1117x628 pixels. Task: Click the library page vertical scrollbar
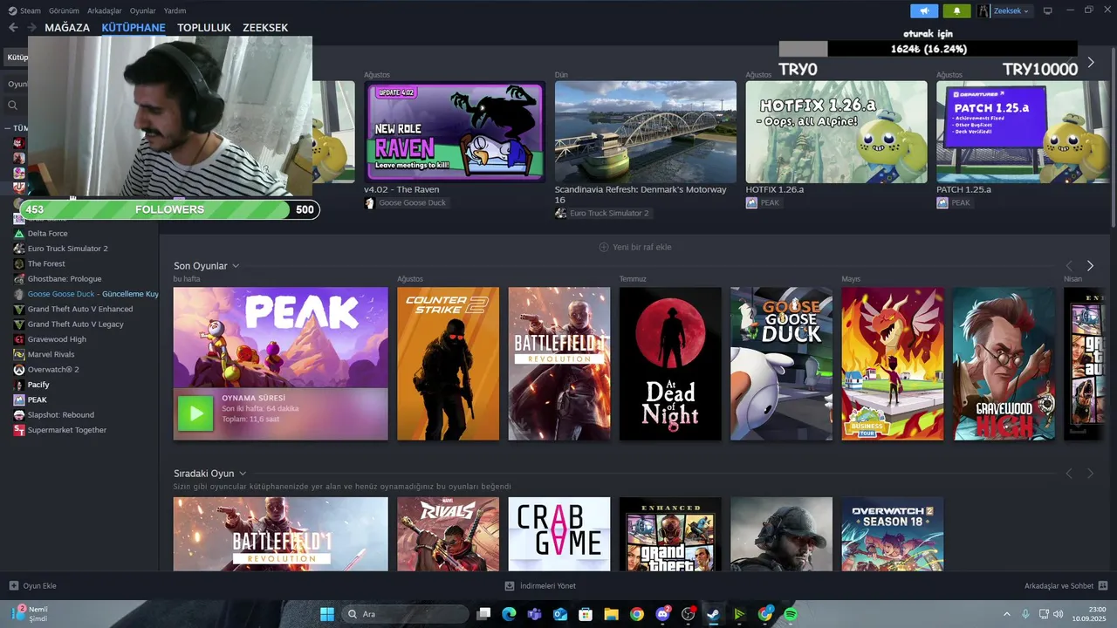[1113, 140]
